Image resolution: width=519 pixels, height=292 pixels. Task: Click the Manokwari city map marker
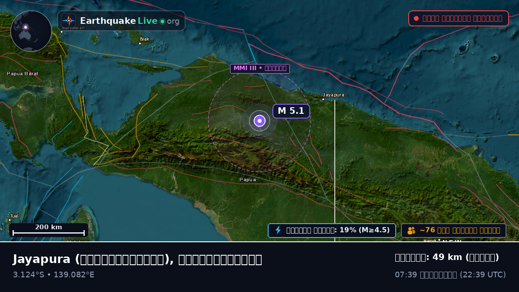62,32
